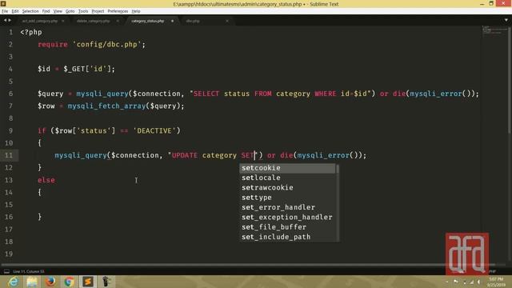The image size is (512, 288).
Task: Close the dbc.php tab
Action: point(227,21)
